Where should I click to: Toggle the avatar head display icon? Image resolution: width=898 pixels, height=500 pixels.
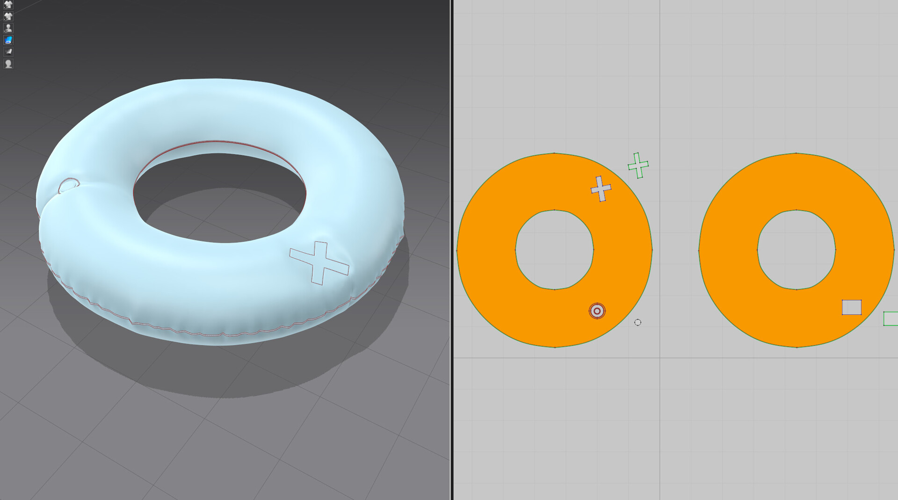8,64
